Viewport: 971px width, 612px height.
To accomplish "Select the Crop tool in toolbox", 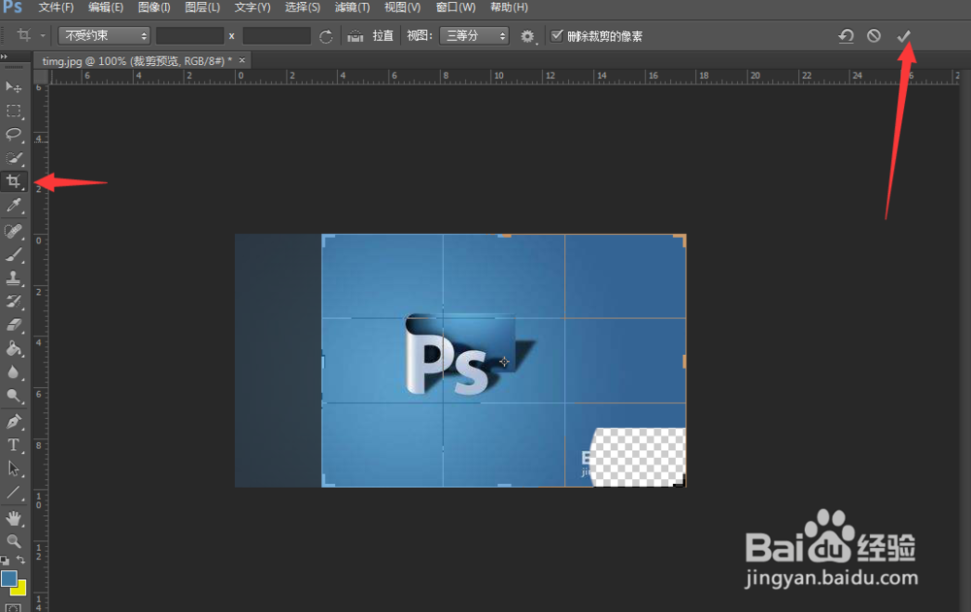I will 13,181.
